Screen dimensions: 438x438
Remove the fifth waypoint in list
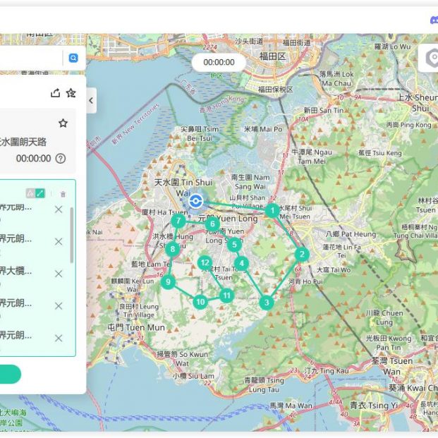point(59,338)
